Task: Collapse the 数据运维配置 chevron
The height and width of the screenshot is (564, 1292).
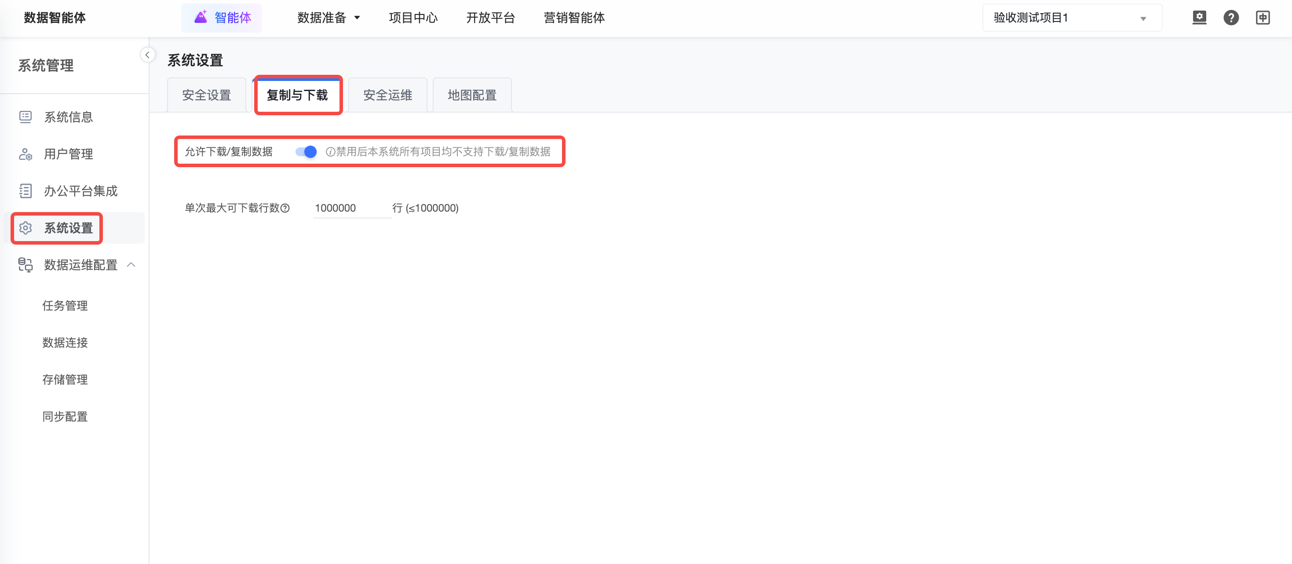Action: click(x=131, y=264)
